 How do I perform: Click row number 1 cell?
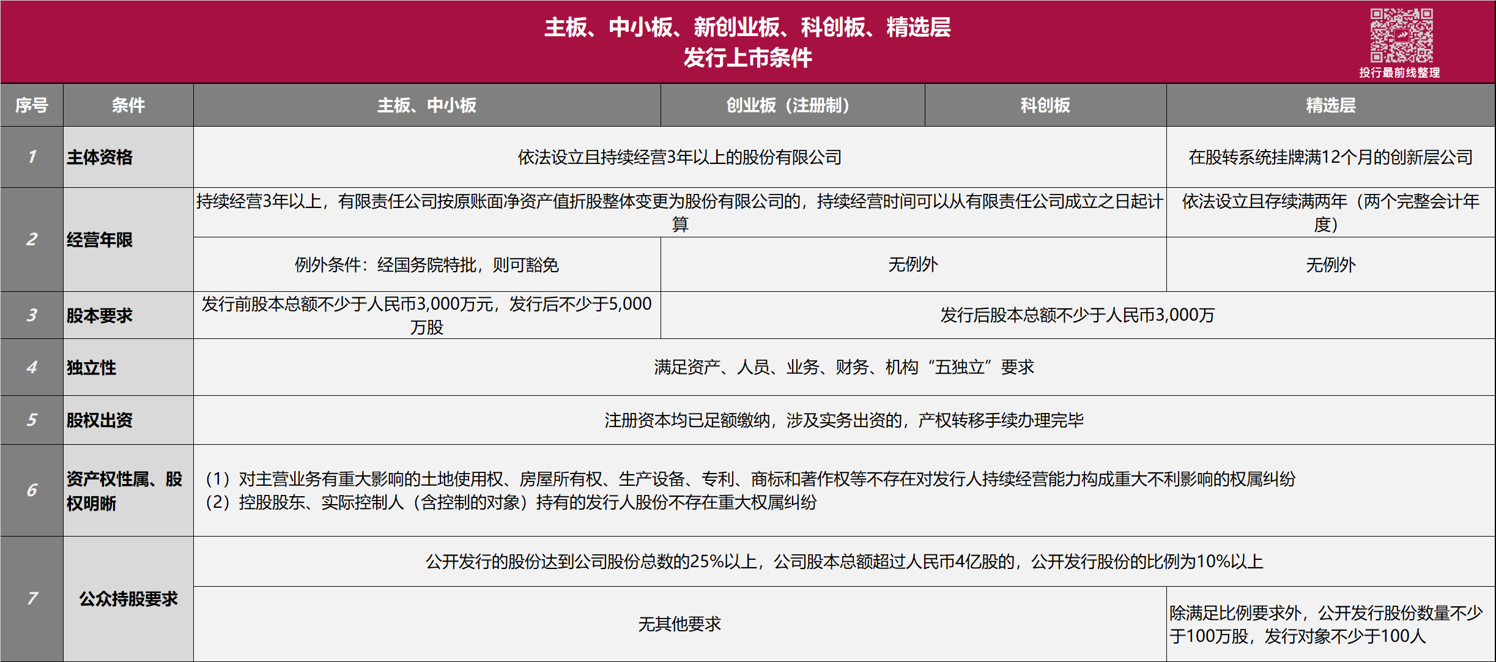[x=32, y=157]
